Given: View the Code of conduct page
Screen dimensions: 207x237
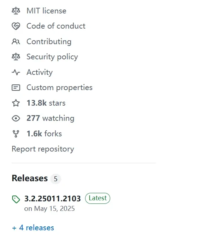Looking at the screenshot, I should click(56, 26).
